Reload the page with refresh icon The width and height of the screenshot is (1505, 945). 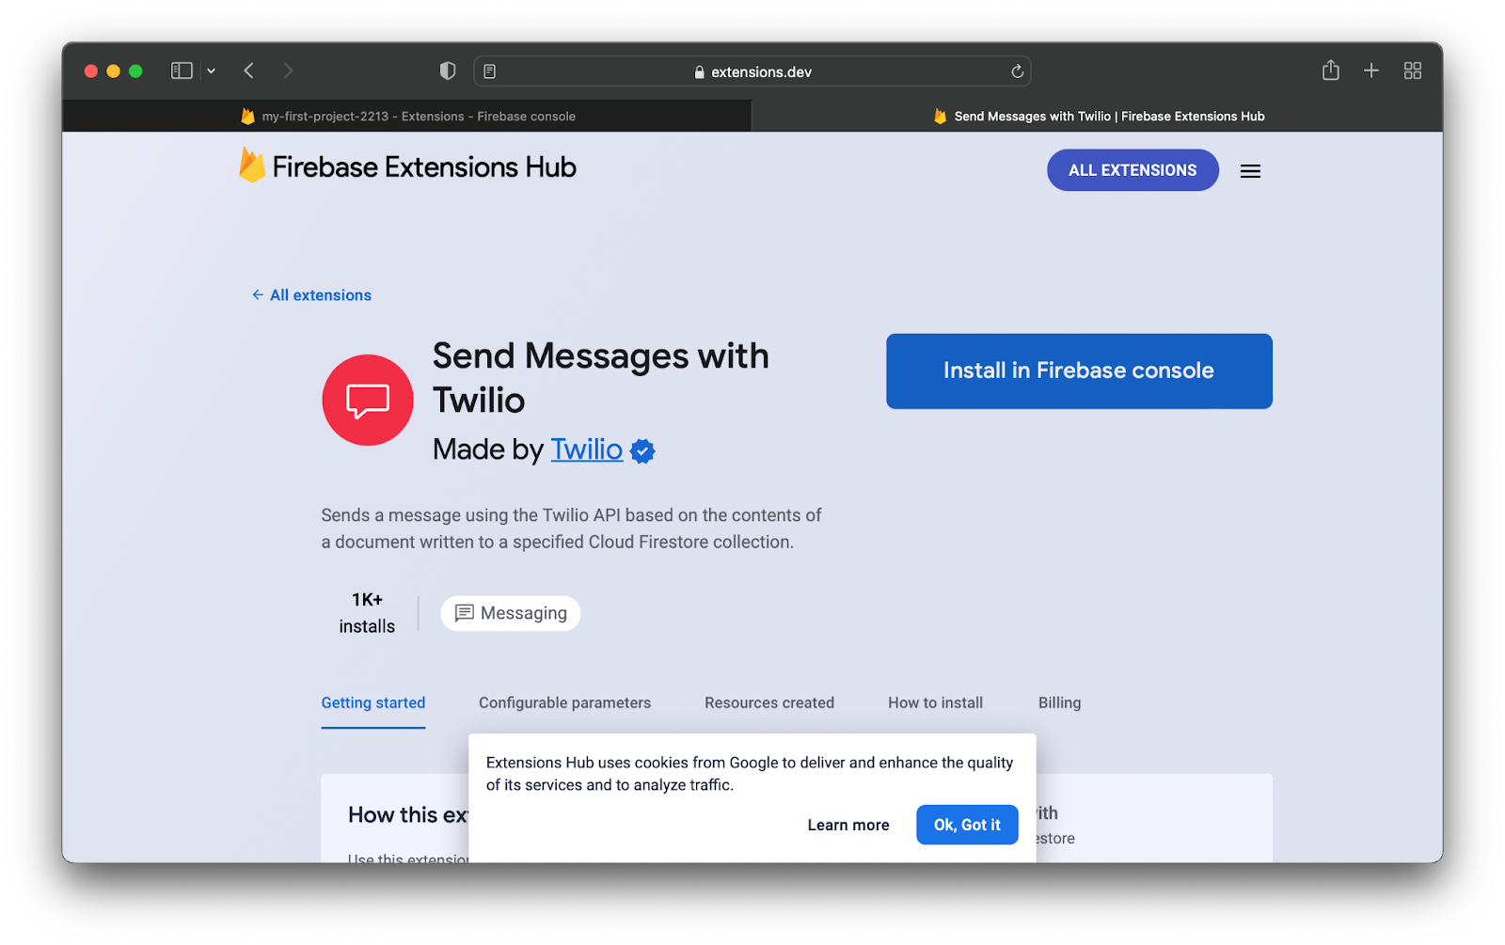(x=1017, y=71)
